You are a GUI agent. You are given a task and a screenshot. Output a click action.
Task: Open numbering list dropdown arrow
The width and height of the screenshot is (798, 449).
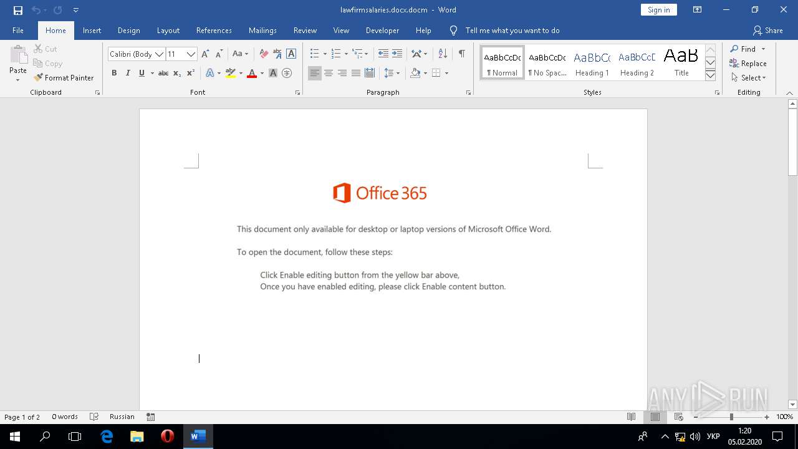tap(346, 54)
